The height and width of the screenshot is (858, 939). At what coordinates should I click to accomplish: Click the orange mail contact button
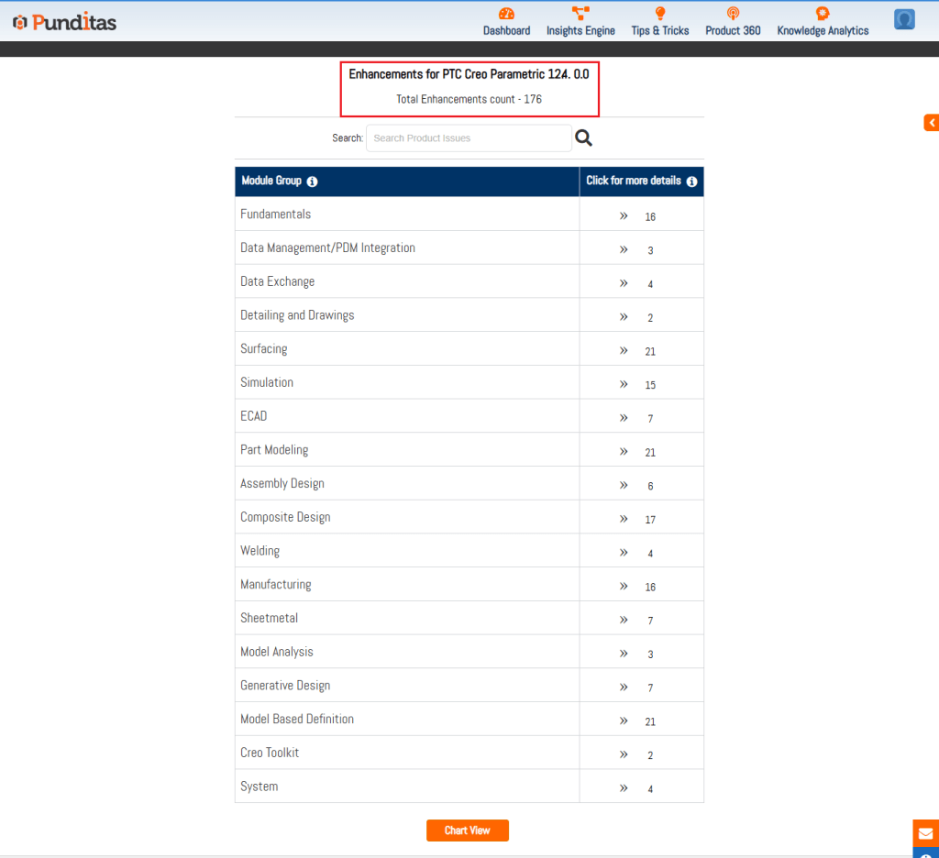tap(925, 833)
